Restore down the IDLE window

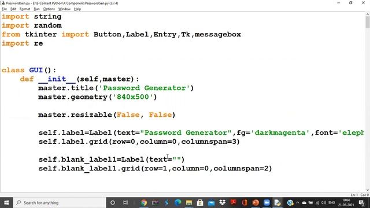tap(351, 3)
